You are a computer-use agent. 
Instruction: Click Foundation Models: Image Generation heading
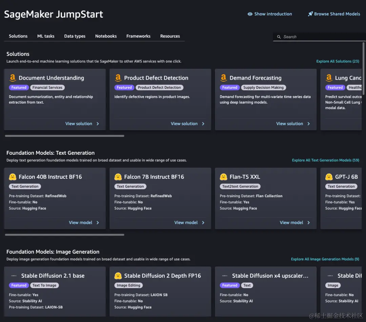[x=53, y=252]
